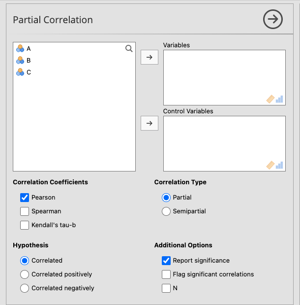This screenshot has height=305, width=300.
Task: Click the run analysis arrow circle icon
Action: (273, 20)
